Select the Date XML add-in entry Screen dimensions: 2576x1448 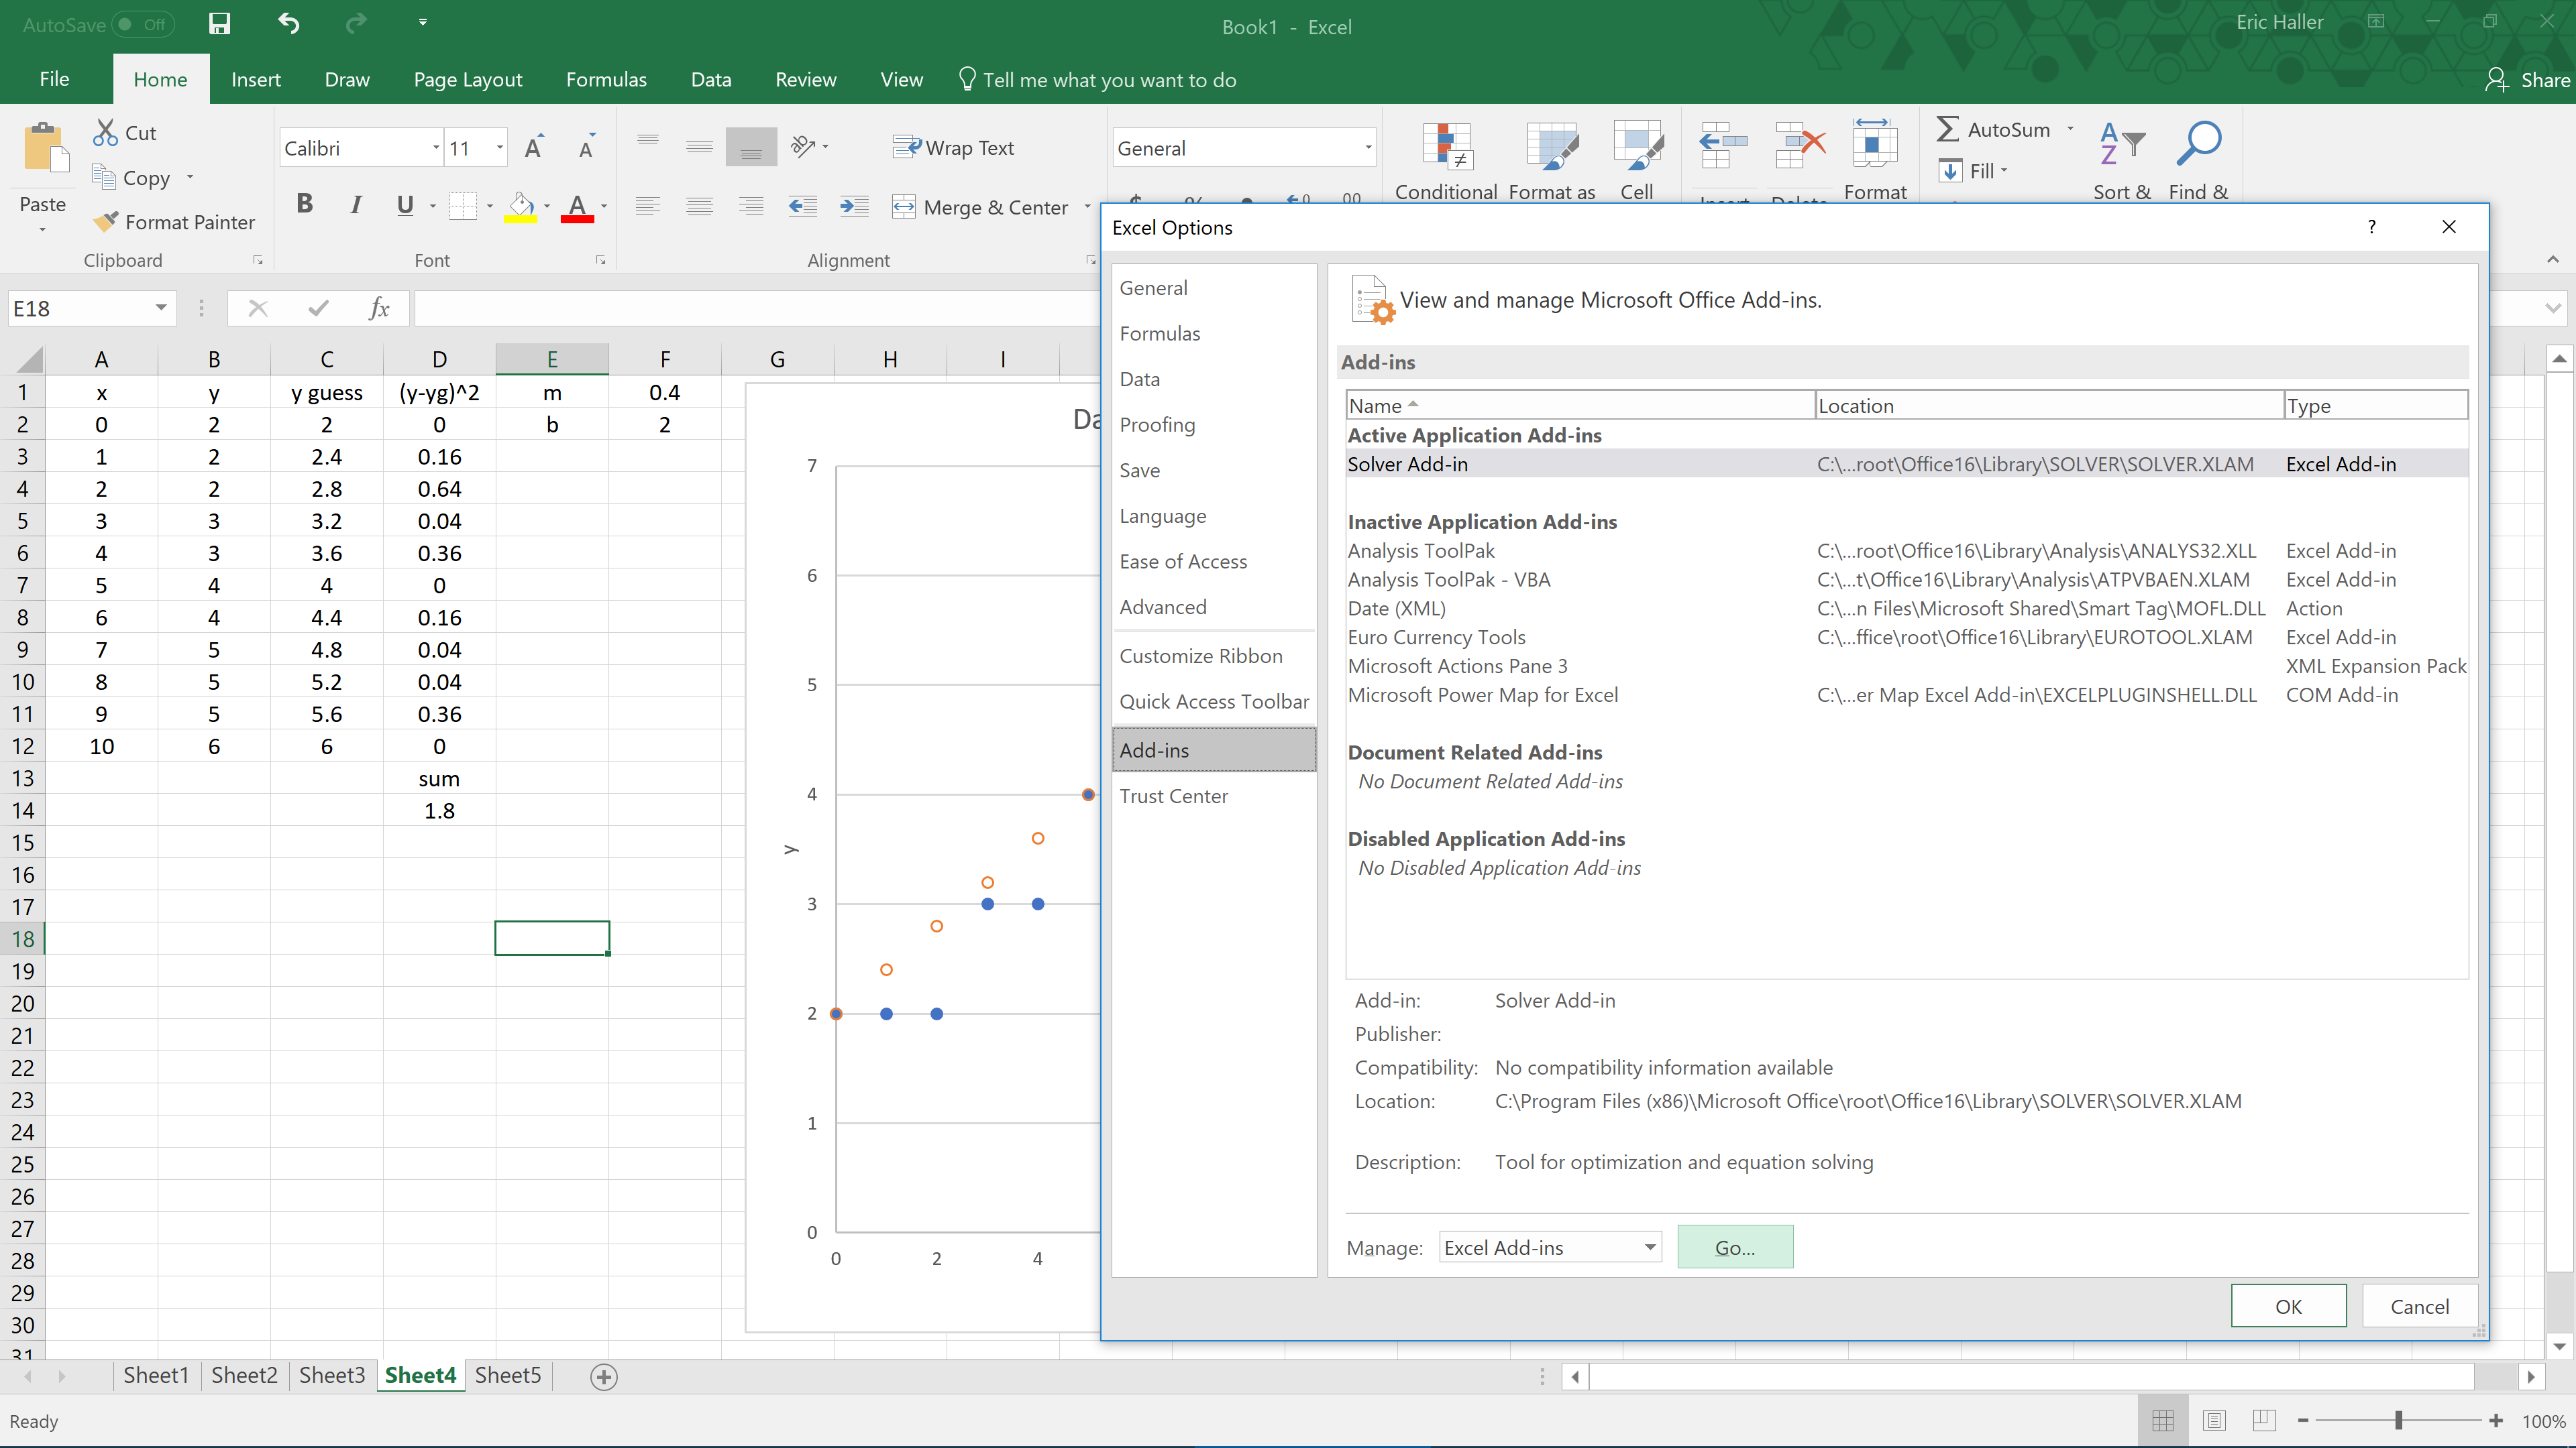pos(1396,608)
